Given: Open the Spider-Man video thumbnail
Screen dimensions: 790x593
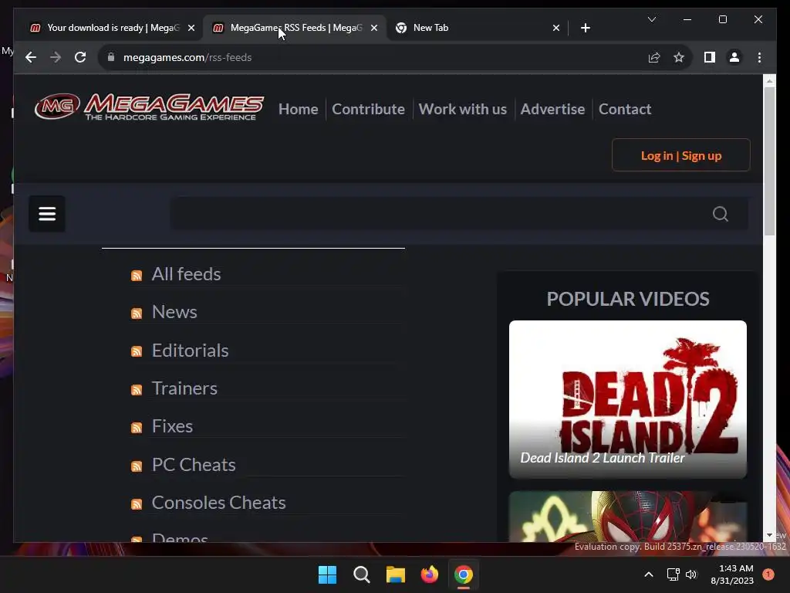Looking at the screenshot, I should click(x=628, y=517).
